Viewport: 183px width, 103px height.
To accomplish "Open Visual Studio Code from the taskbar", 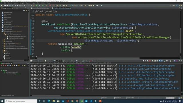I will [x=91, y=101].
